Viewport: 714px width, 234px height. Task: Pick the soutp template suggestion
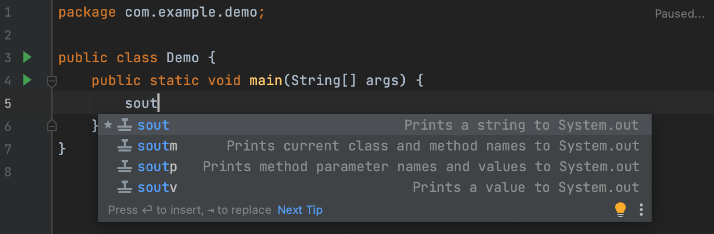157,167
